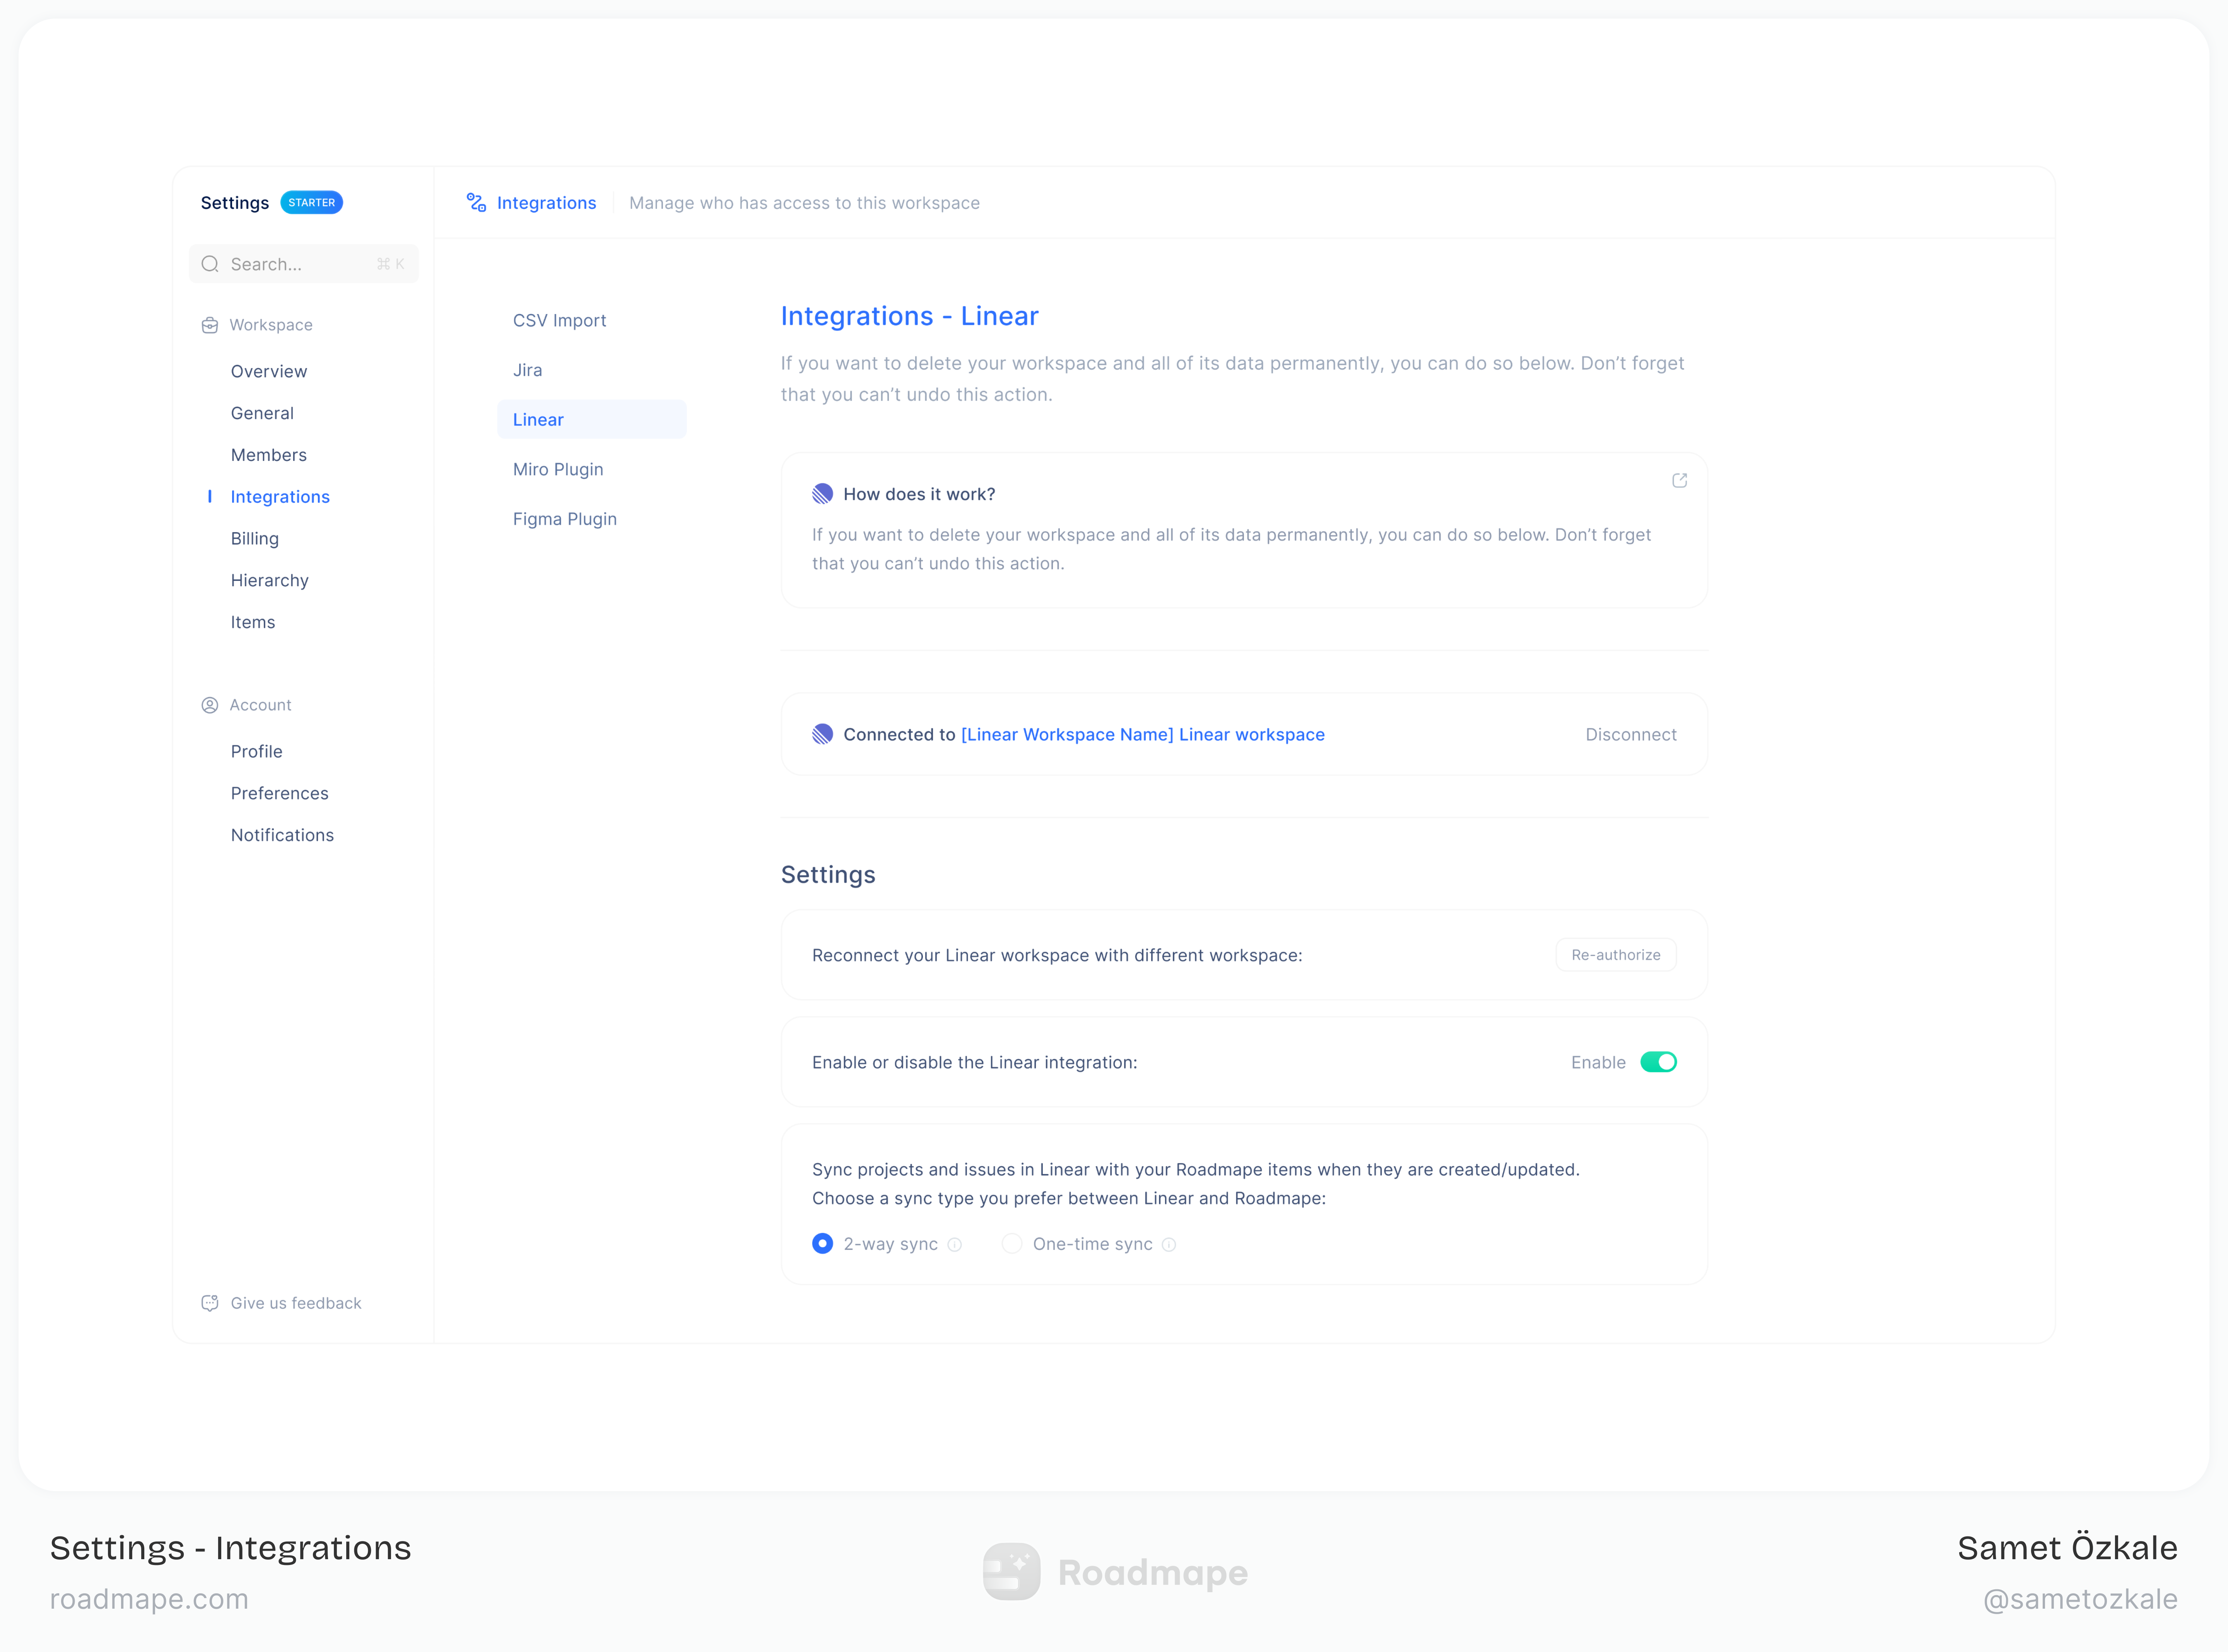Focus the Search input field

tap(300, 264)
